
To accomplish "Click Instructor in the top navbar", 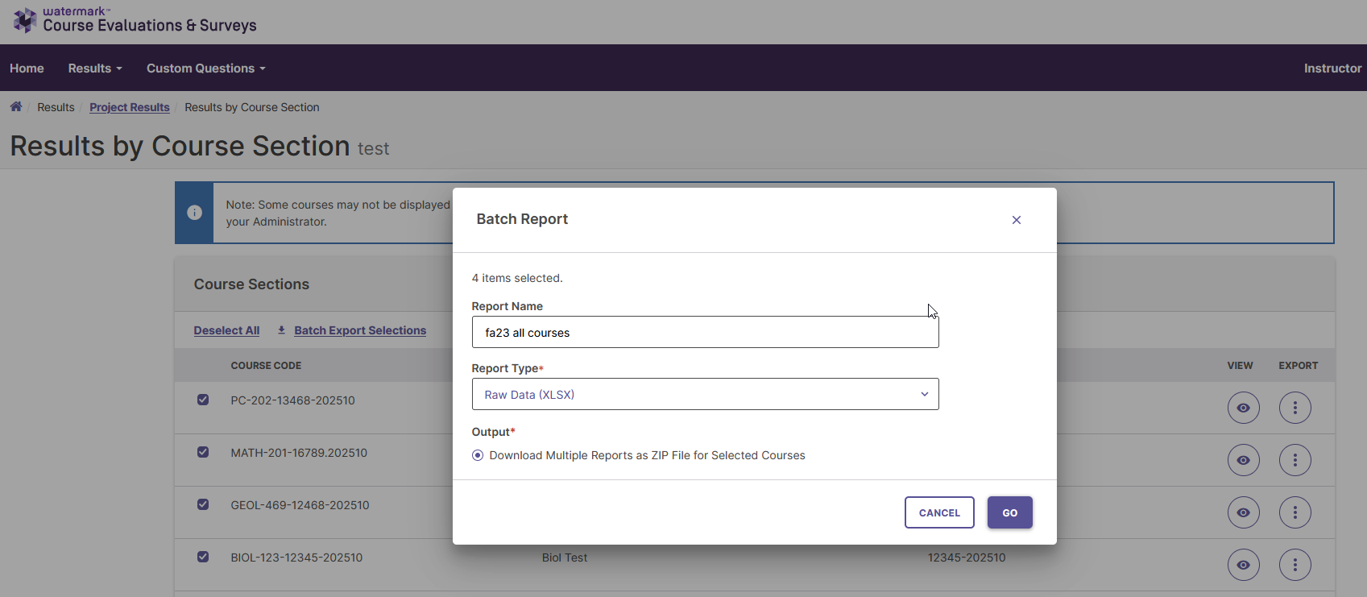I will pos(1332,68).
